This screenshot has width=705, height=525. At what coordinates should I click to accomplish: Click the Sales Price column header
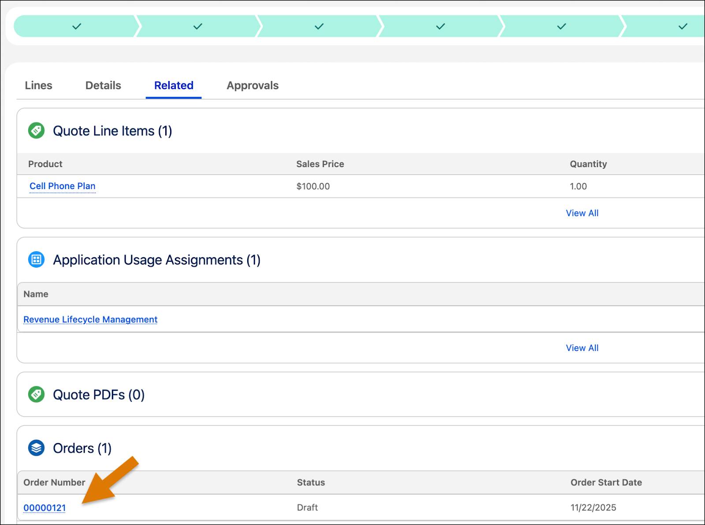(320, 164)
